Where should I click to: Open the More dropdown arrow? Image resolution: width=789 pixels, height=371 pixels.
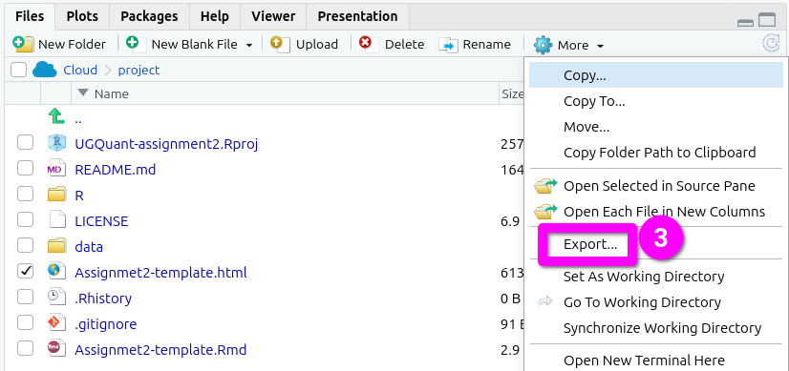click(x=600, y=46)
